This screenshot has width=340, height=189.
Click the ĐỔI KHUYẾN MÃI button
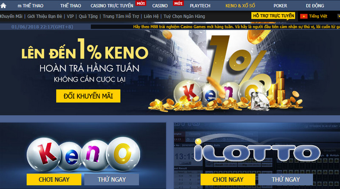pos(88,96)
